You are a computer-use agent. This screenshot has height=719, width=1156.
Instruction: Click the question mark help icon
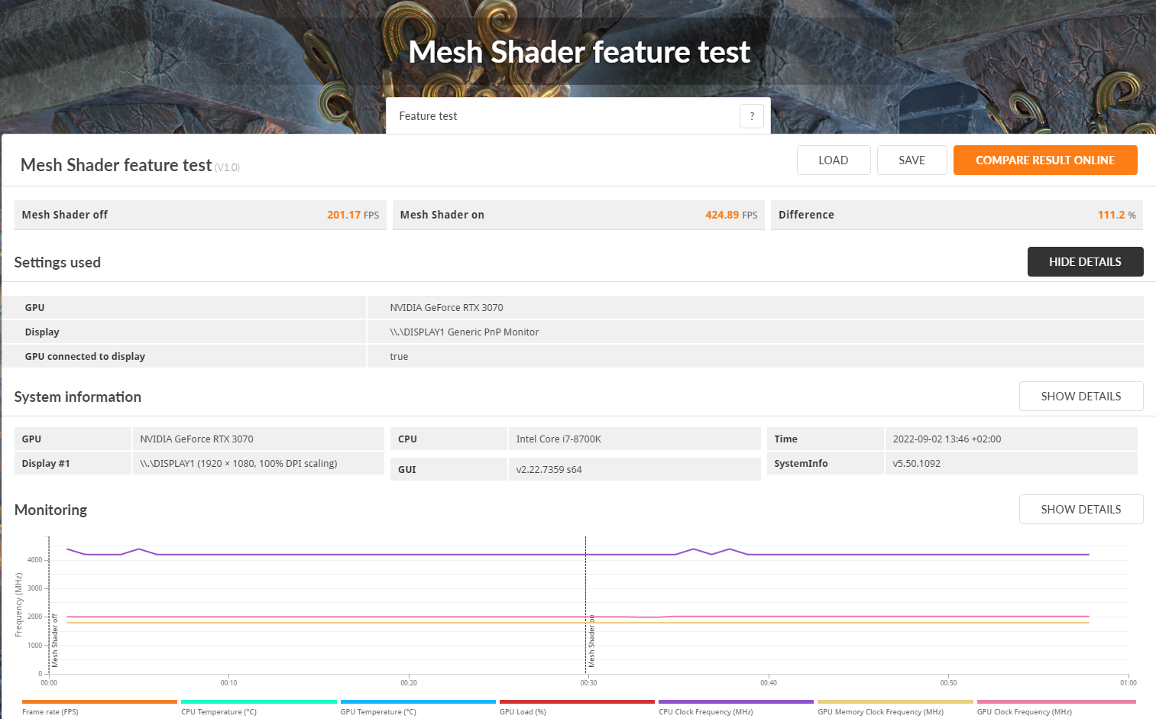[752, 116]
